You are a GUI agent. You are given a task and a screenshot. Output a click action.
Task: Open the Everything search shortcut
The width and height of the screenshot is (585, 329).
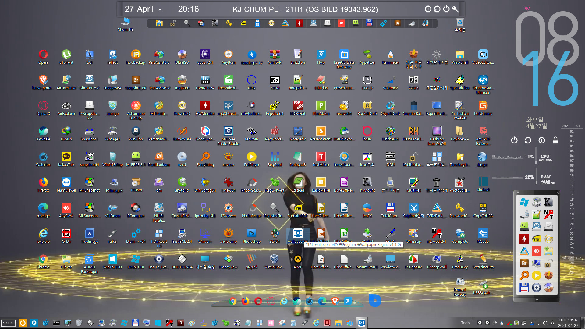click(x=205, y=159)
